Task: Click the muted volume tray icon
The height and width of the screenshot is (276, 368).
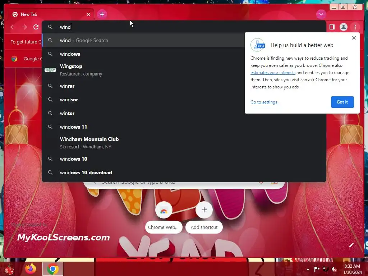Action: 334,269
